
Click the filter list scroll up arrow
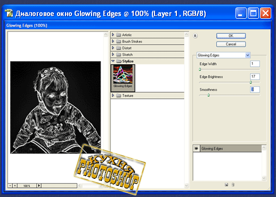coord(186,35)
